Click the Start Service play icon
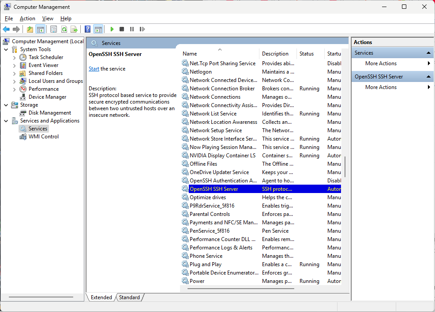This screenshot has width=435, height=312. 112,29
